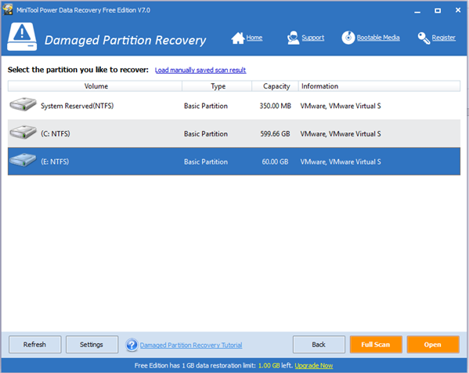Click the tutorial help question mark icon
Image resolution: width=469 pixels, height=373 pixels.
pos(132,345)
